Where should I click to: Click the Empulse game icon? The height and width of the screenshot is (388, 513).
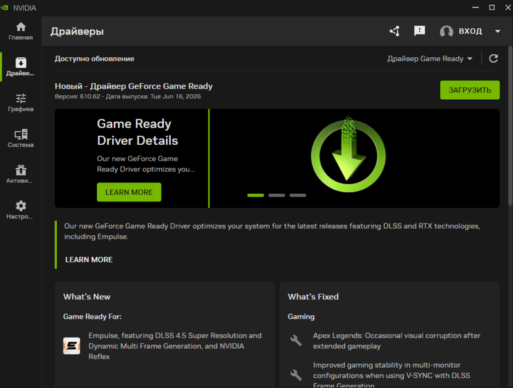click(x=72, y=346)
